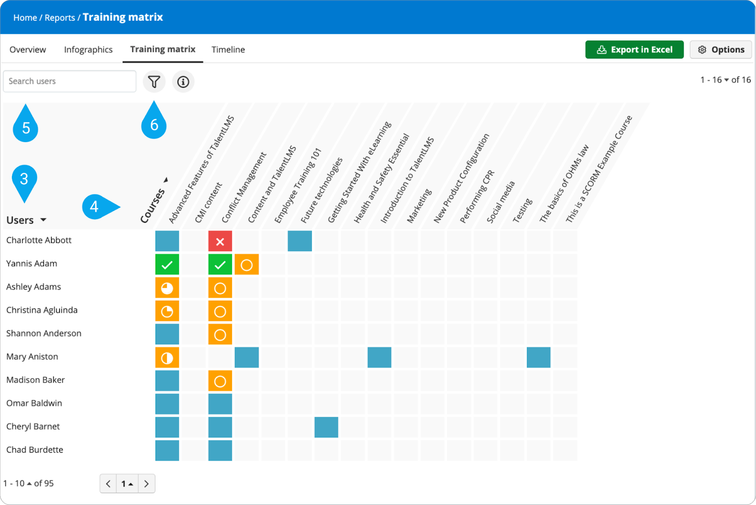Switch to the Timeline tab
This screenshot has width=756, height=505.
228,49
